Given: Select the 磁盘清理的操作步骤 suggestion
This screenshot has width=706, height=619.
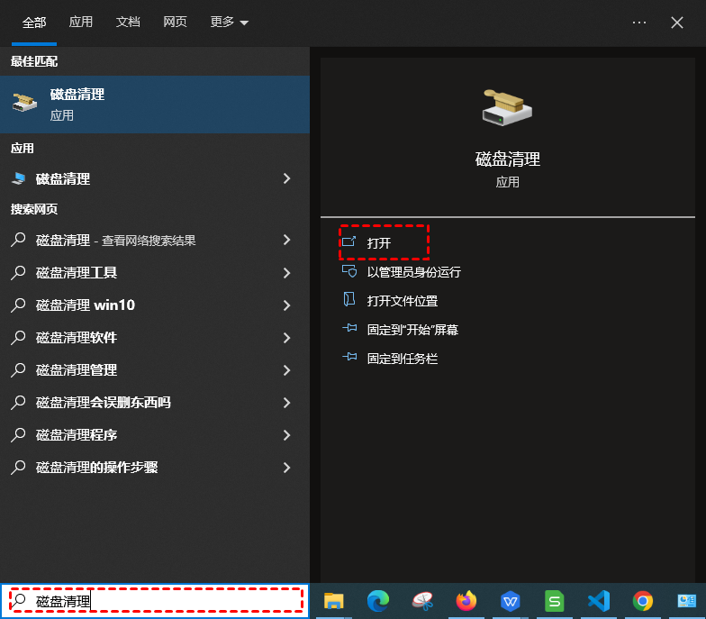Looking at the screenshot, I should tap(155, 467).
